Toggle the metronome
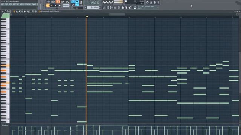 tap(48, 1)
